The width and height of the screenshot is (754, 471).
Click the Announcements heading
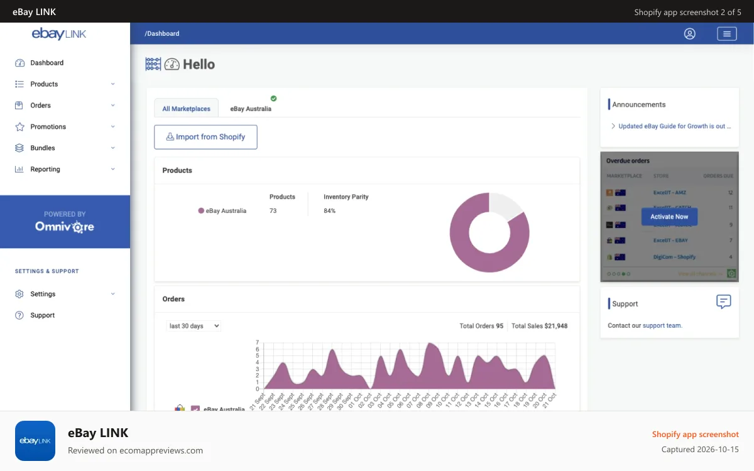tap(638, 105)
